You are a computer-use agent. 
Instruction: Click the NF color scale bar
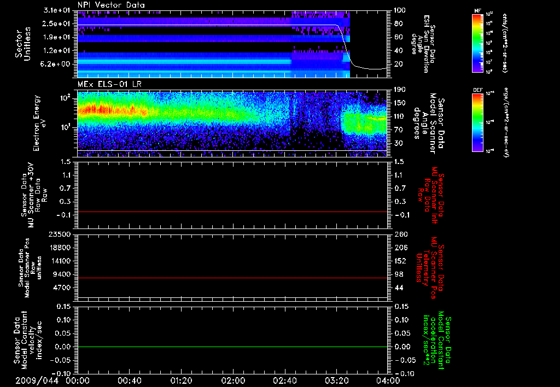point(478,43)
